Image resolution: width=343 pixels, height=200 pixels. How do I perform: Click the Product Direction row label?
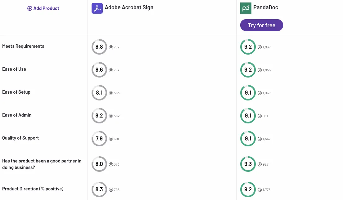33,189
